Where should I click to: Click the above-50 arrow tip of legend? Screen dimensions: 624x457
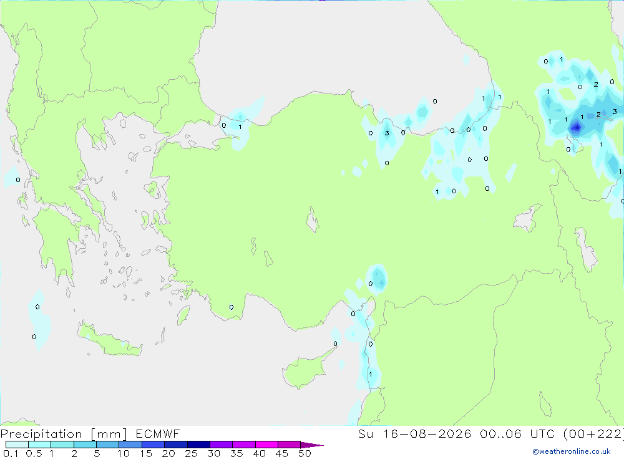[312, 445]
